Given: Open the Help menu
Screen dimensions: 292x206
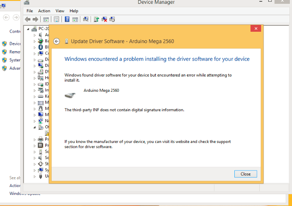Looking at the screenshot, I should (x=74, y=11).
